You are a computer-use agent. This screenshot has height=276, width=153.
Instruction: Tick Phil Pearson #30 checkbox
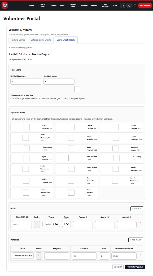(x=71, y=158)
